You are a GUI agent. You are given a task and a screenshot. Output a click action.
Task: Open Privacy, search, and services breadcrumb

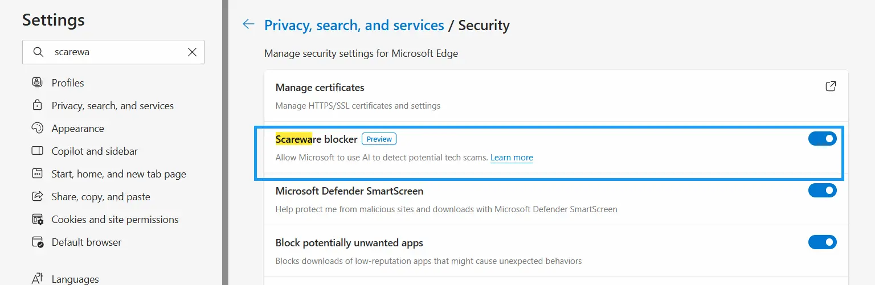[x=354, y=25]
